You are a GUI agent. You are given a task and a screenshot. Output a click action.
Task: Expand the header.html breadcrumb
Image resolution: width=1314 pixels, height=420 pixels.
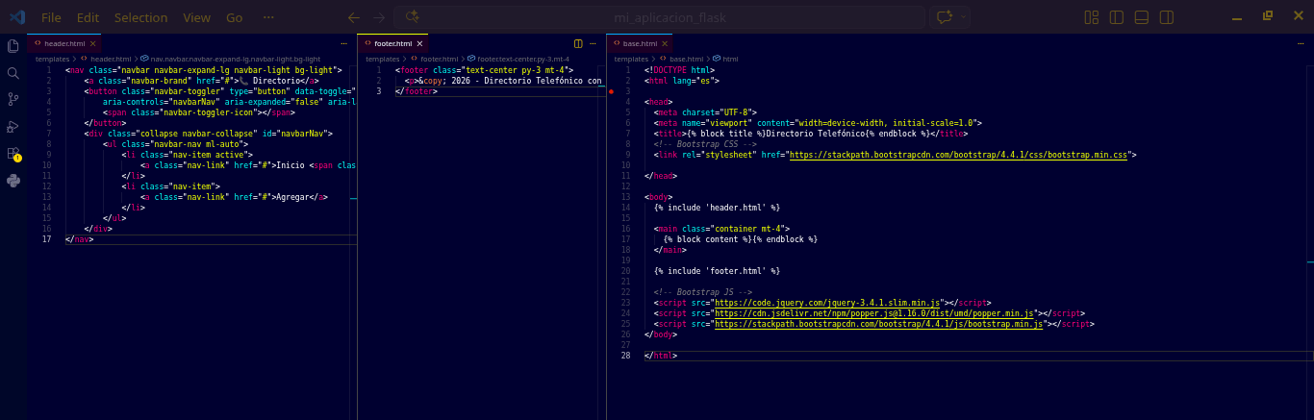click(x=110, y=60)
